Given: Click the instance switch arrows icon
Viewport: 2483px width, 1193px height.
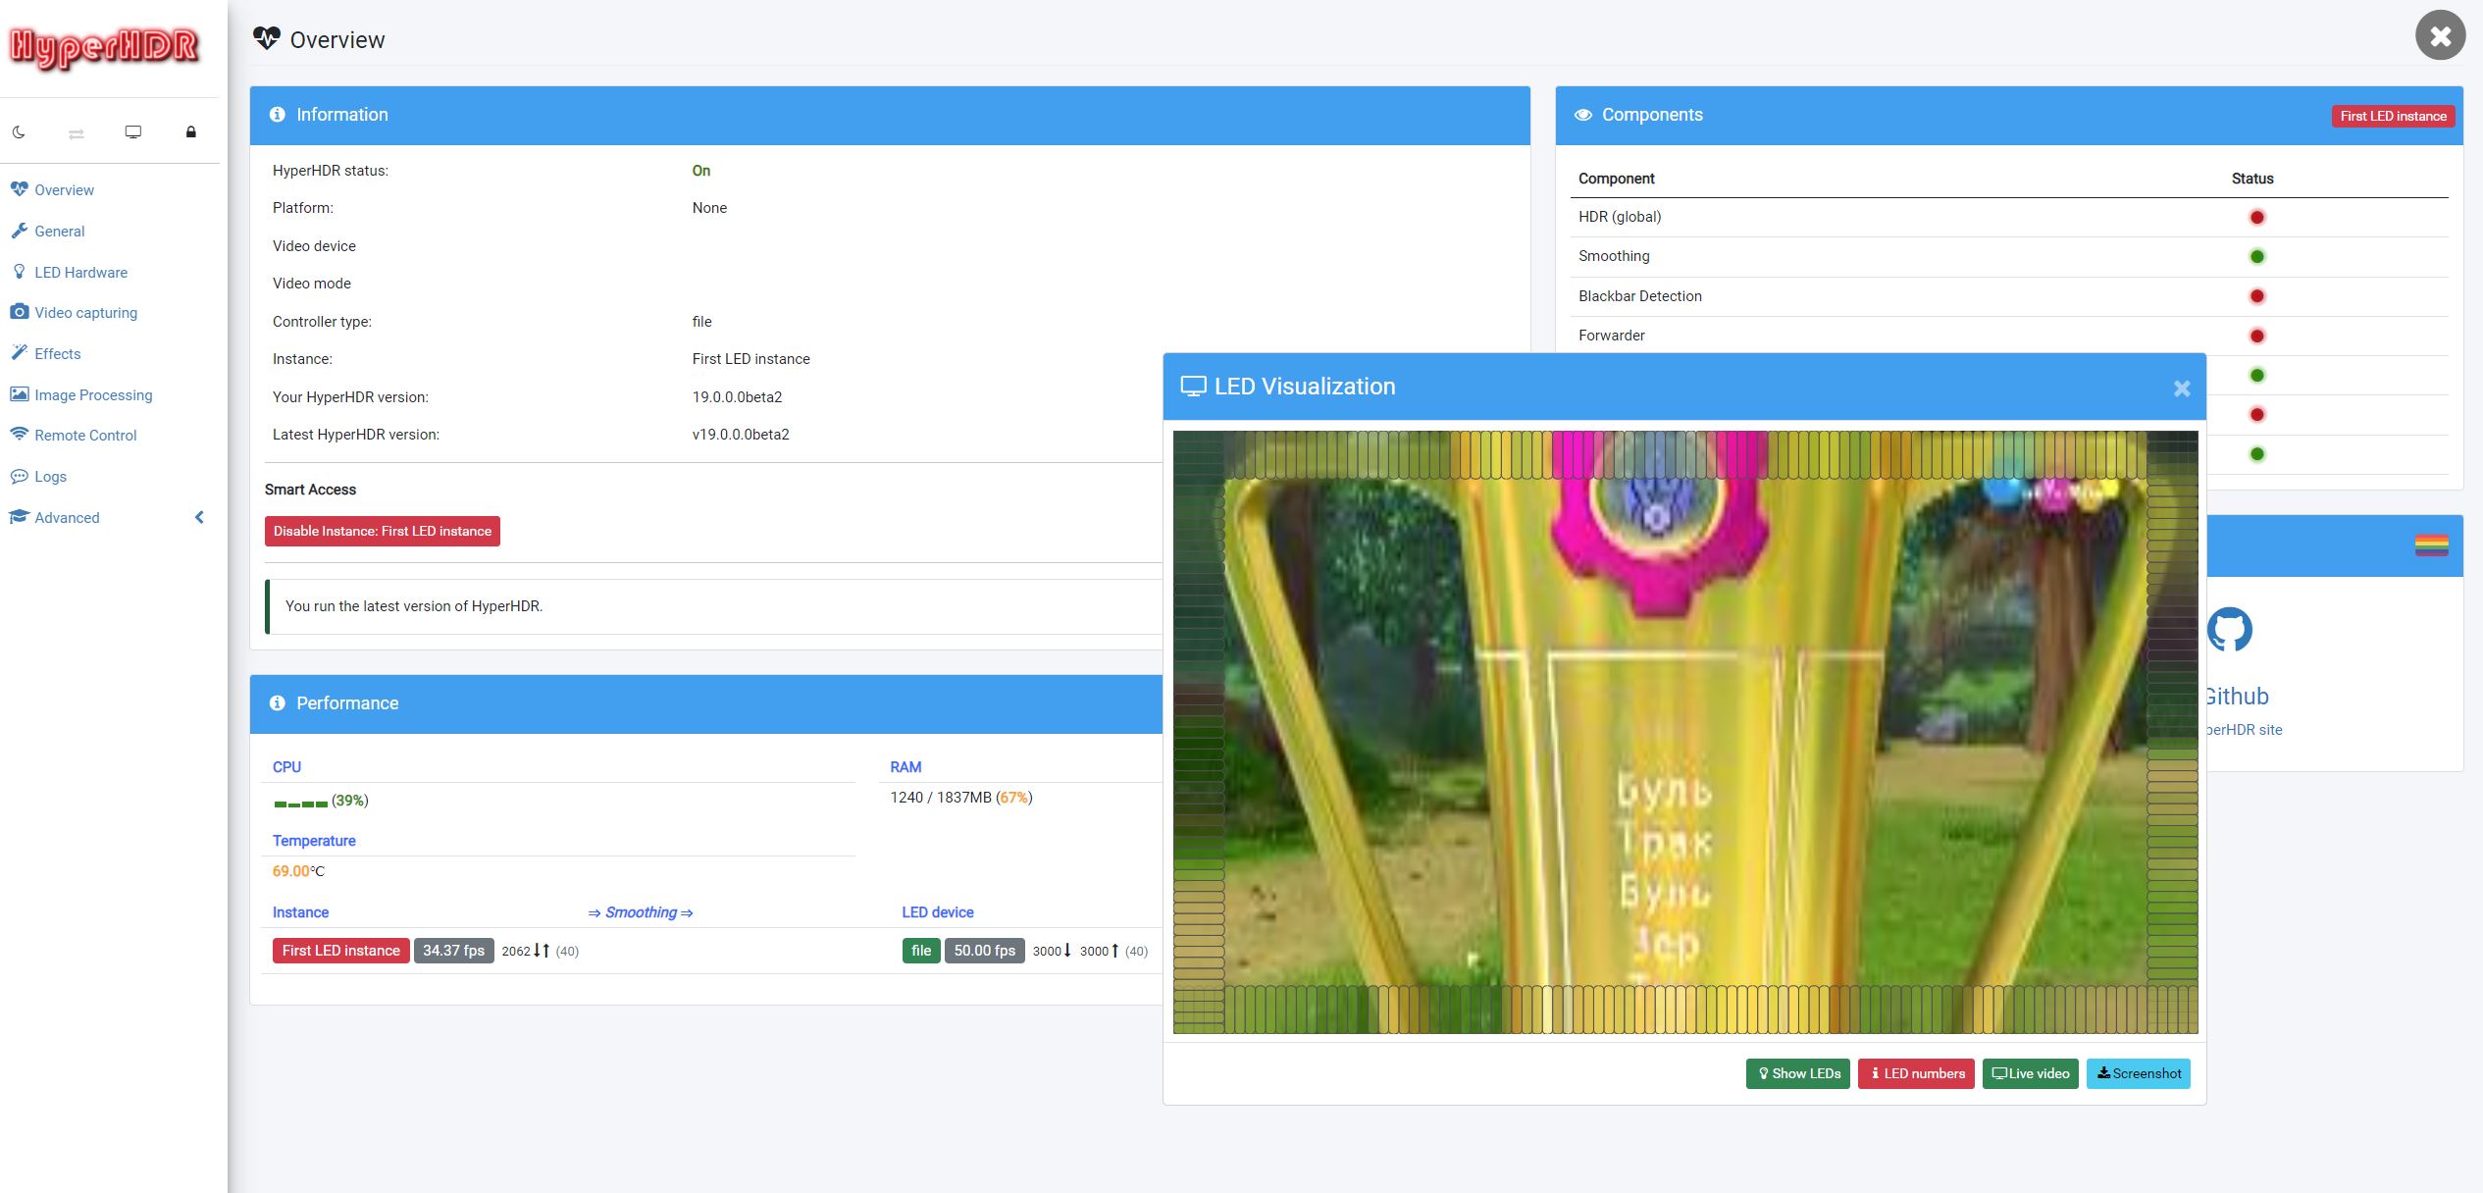Looking at the screenshot, I should [76, 132].
